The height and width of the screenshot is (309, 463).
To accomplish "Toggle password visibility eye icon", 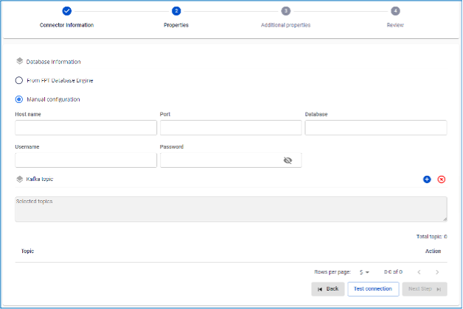I will click(x=288, y=160).
